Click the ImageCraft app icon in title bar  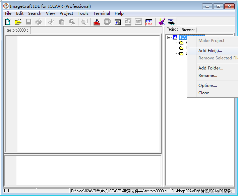[6, 6]
